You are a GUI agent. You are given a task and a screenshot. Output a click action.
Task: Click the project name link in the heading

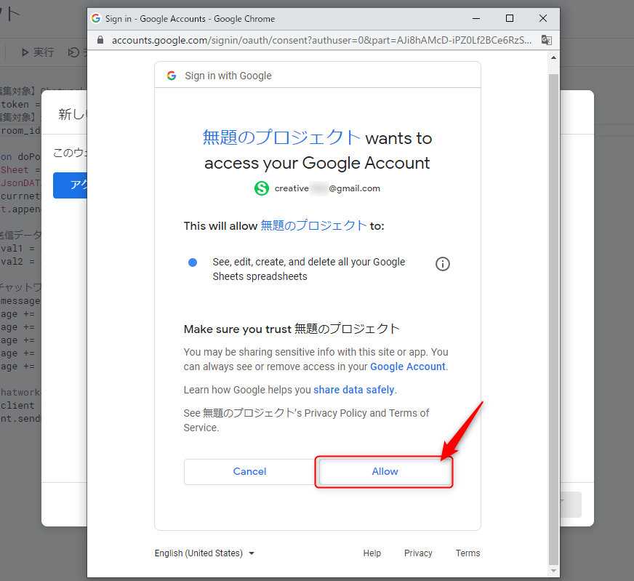[281, 137]
